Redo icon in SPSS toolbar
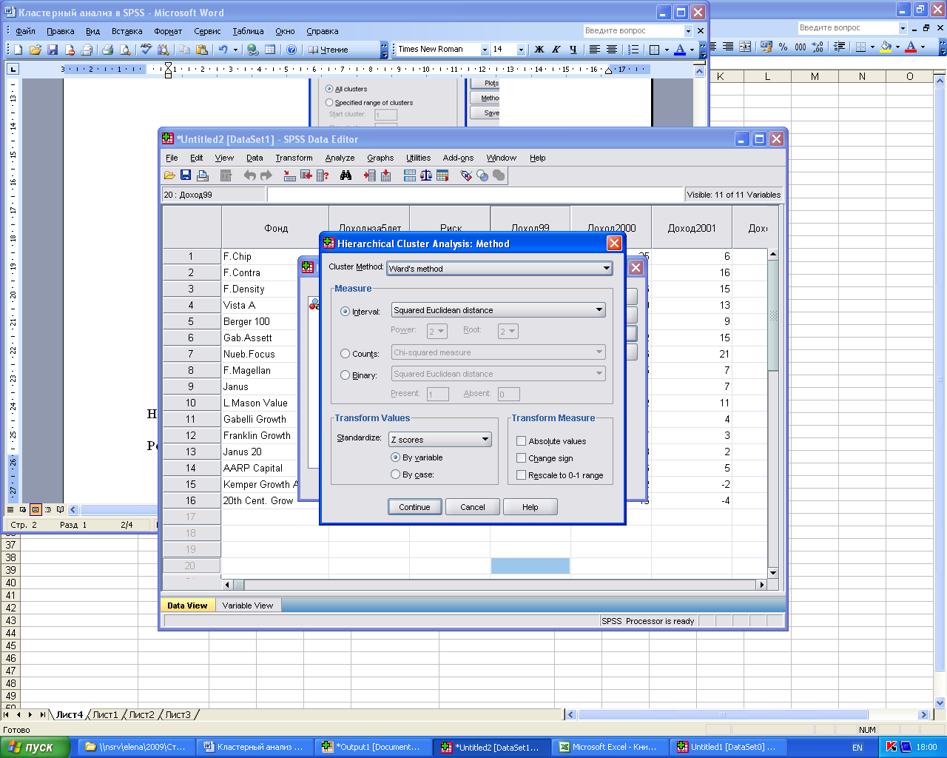 (266, 175)
